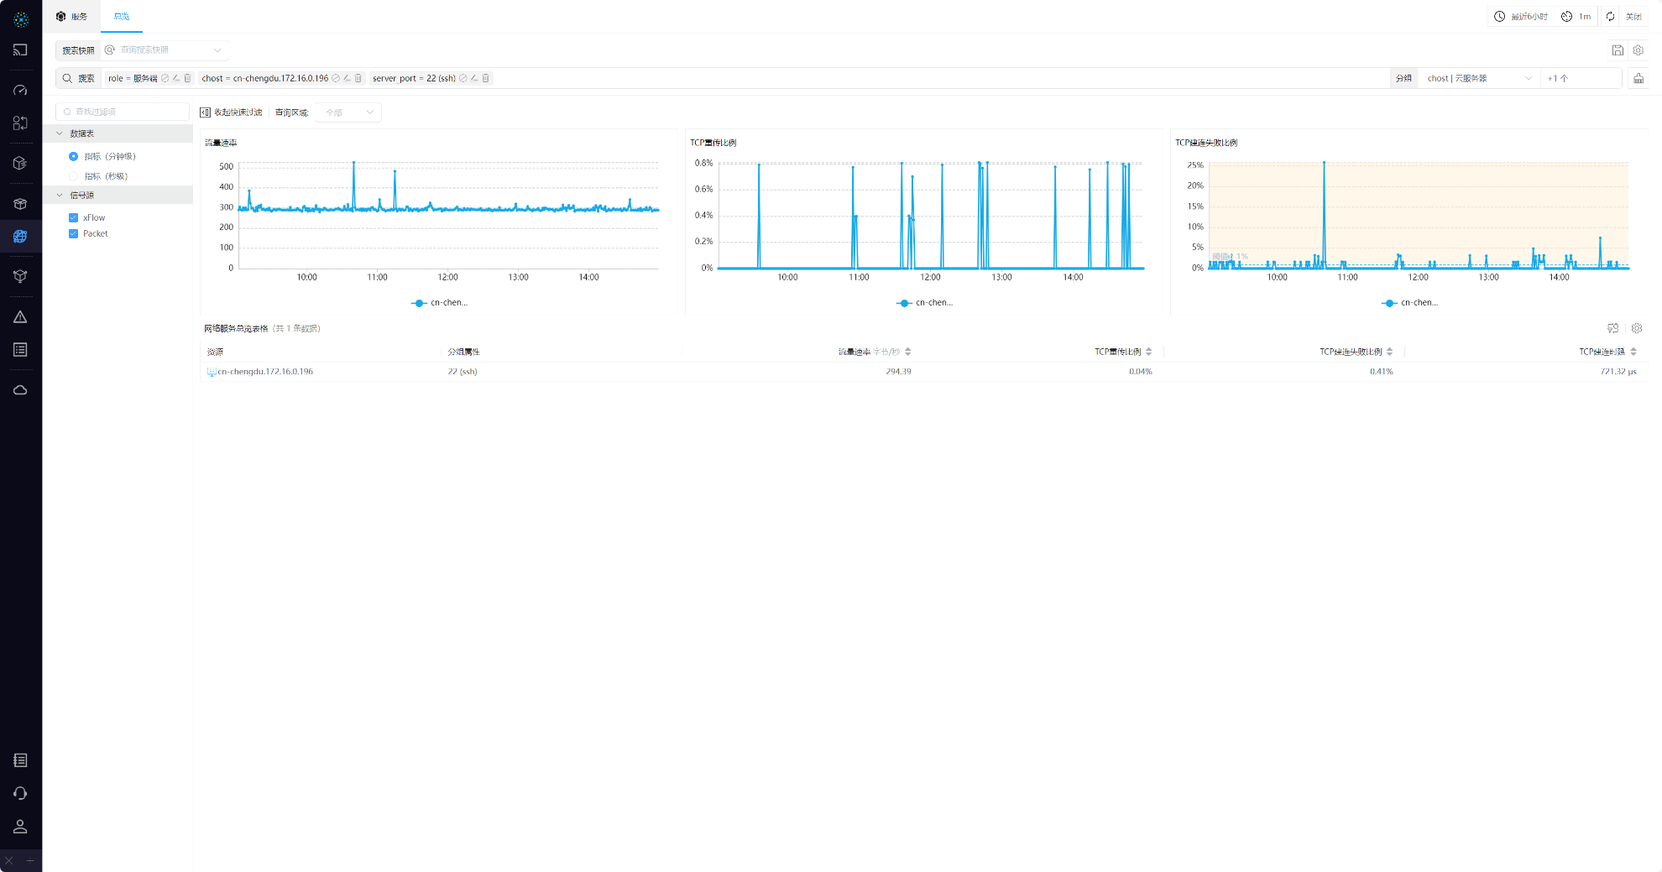Viewport: 1662px width, 872px height.
Task: Click the clear filters broom icon
Action: pyautogui.click(x=1638, y=78)
